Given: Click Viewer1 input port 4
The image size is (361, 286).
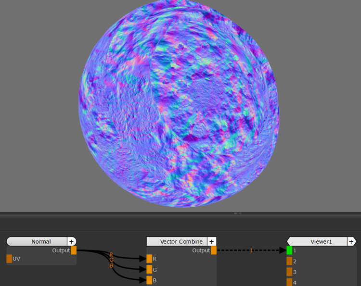Looking at the screenshot, I should (x=289, y=282).
